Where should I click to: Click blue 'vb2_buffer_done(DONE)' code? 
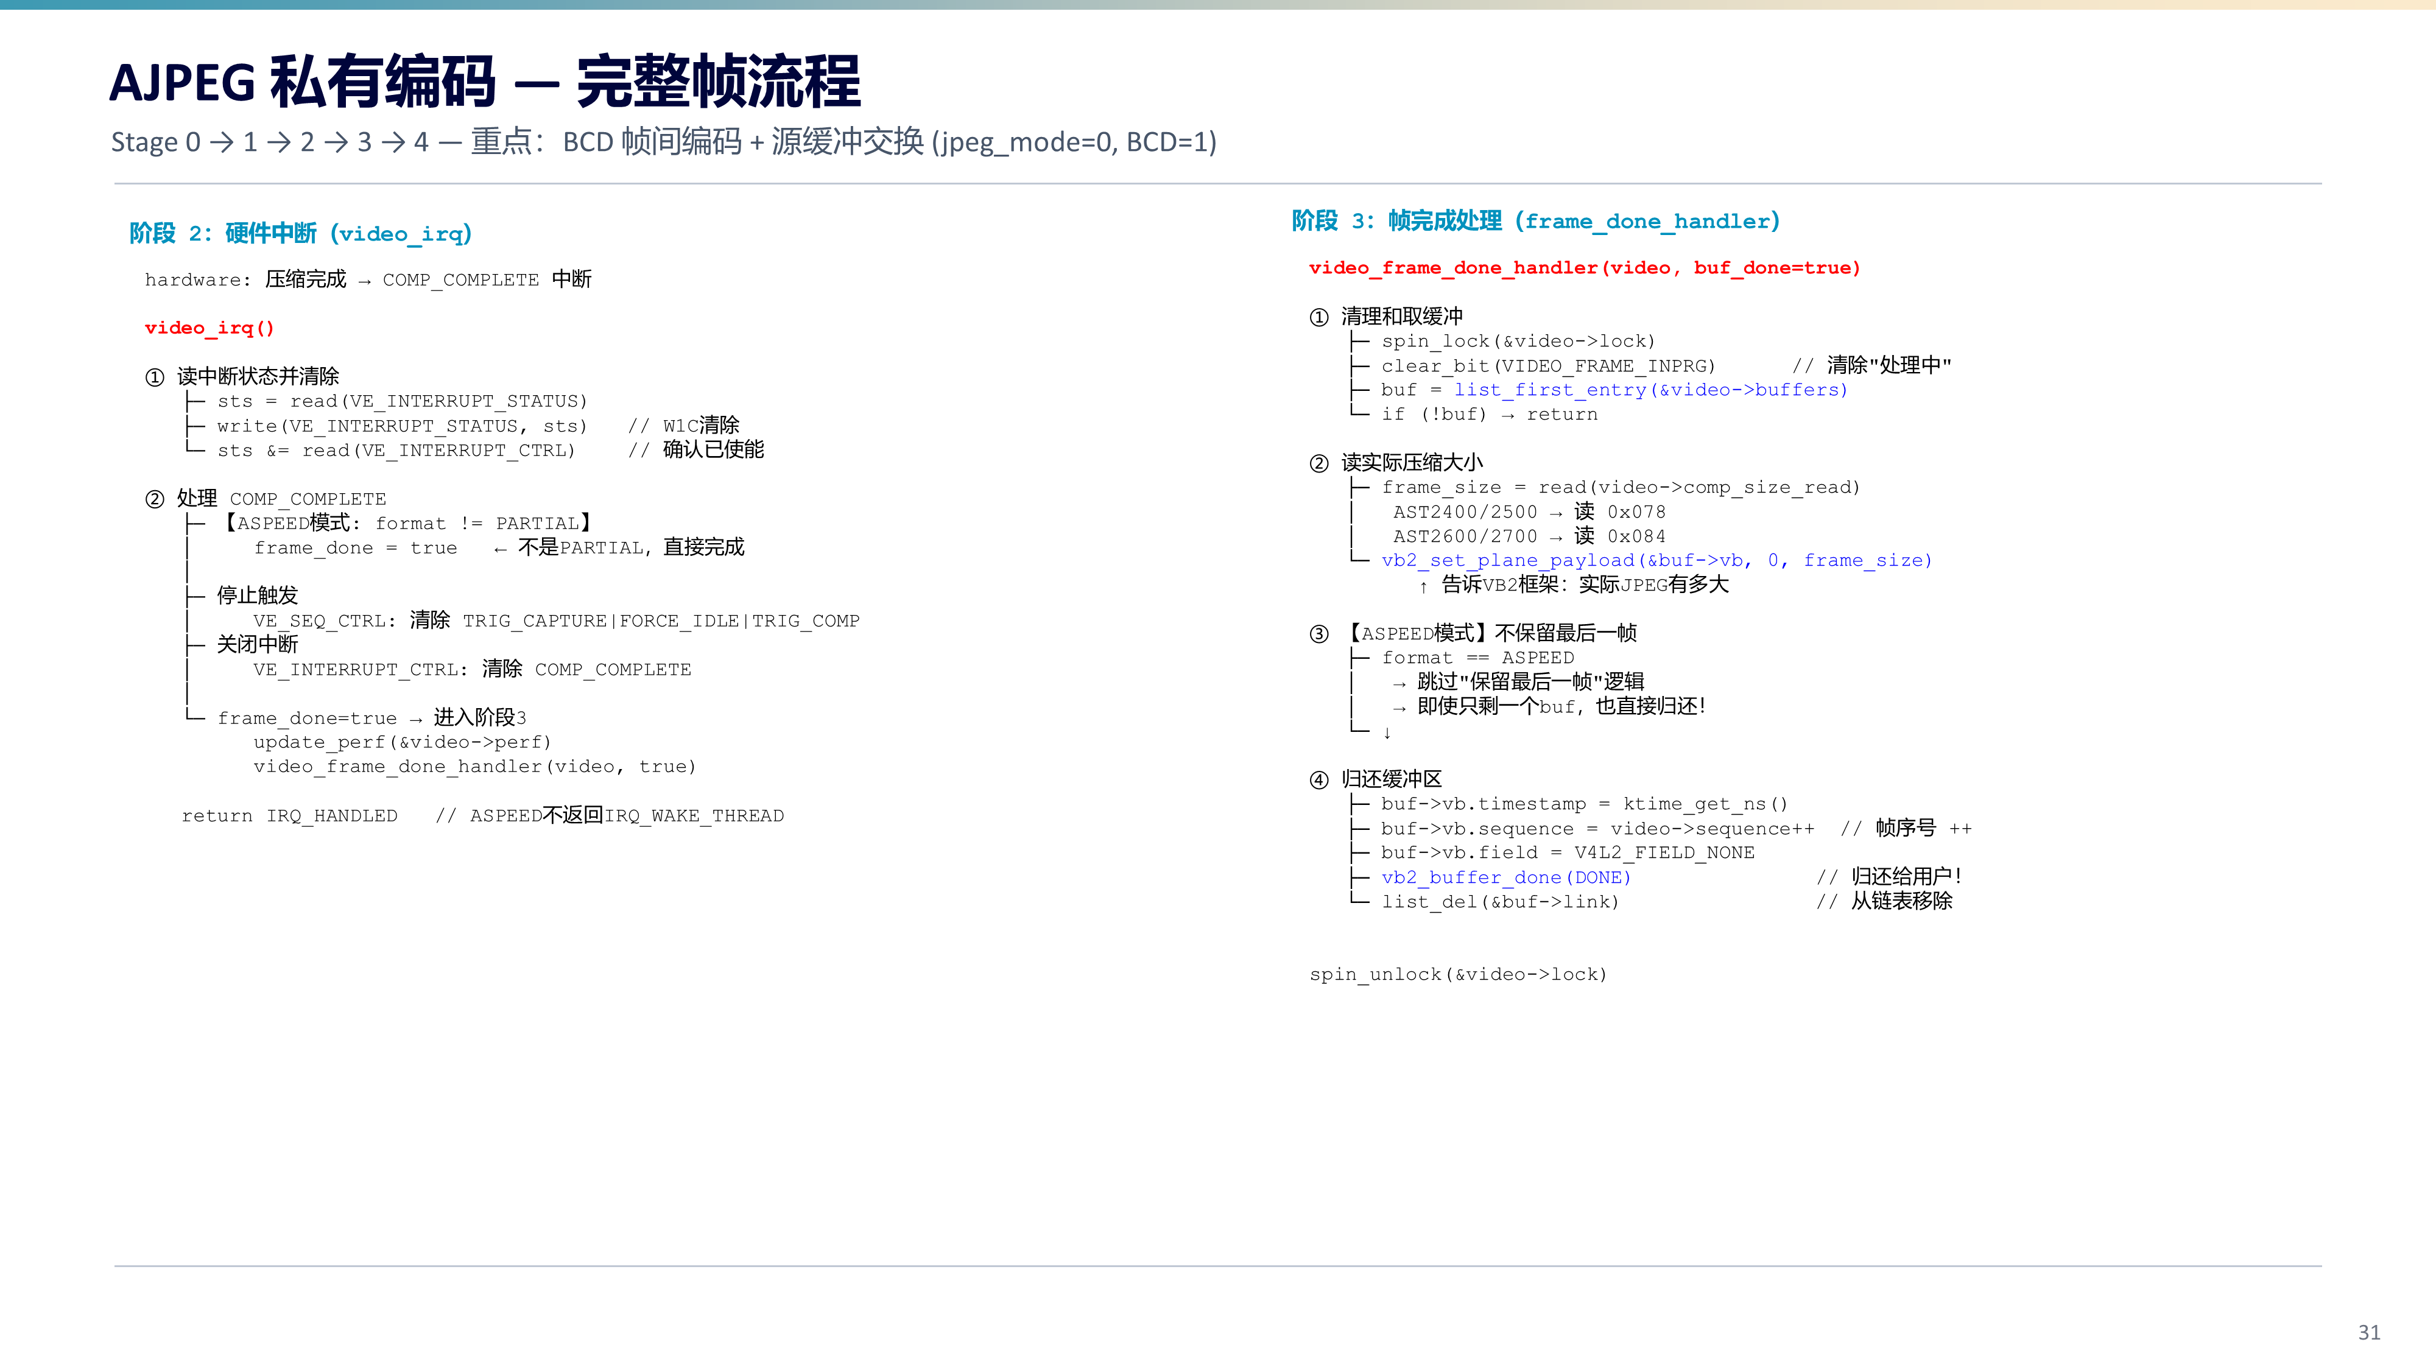tap(1505, 877)
